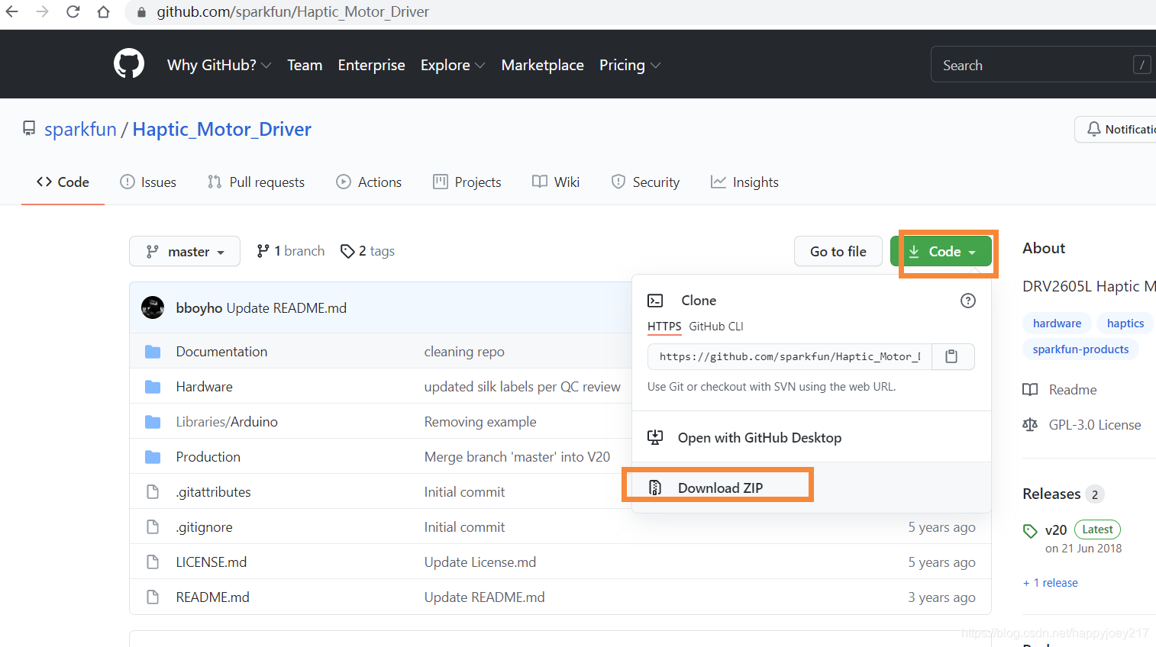Copy clone URL with clipboard icon
The height and width of the screenshot is (647, 1156).
point(951,356)
